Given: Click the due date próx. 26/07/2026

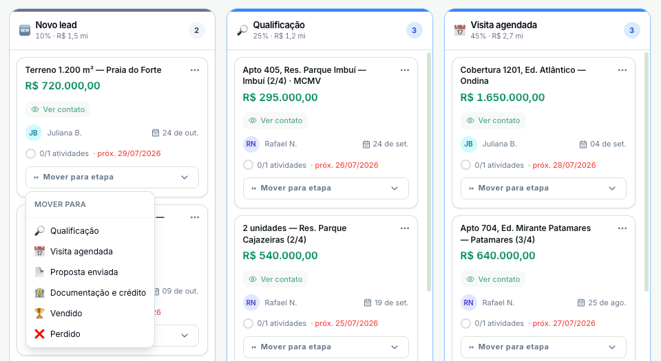Looking at the screenshot, I should (x=346, y=165).
